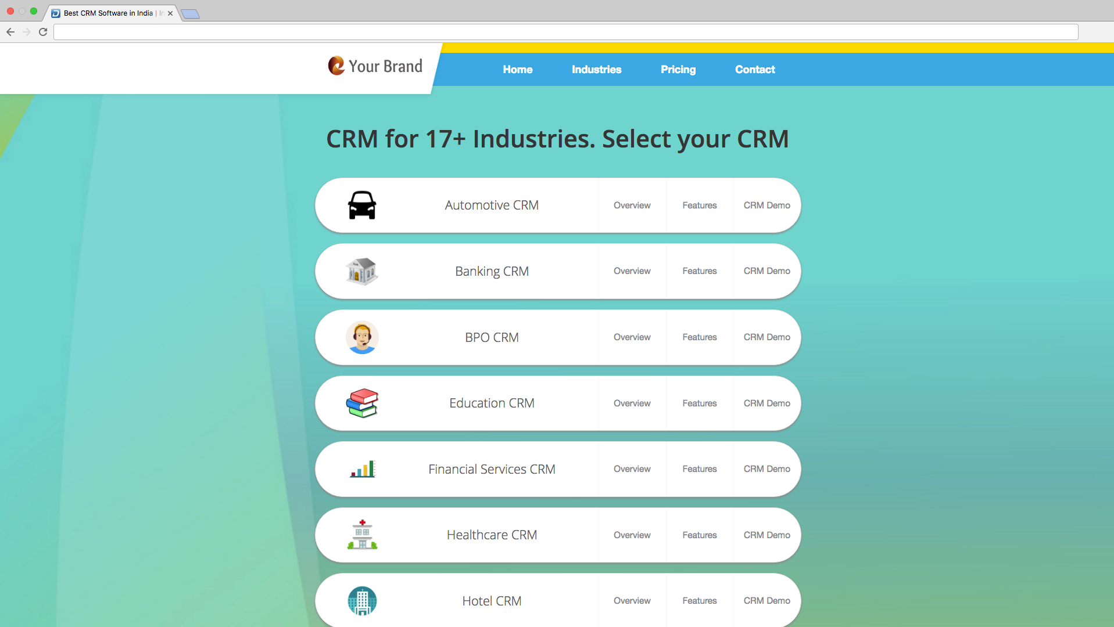Go back using the browser back arrow
Image resolution: width=1114 pixels, height=627 pixels.
10,32
